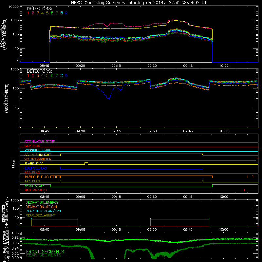Select cyan detector 8 in the front segments legend
The width and height of the screenshot is (262, 262).
tap(62, 13)
